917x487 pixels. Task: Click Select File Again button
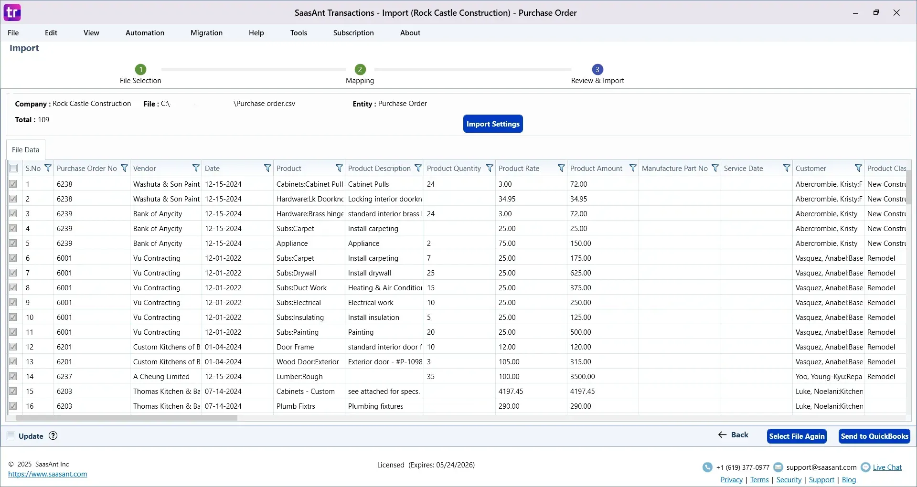pos(797,436)
